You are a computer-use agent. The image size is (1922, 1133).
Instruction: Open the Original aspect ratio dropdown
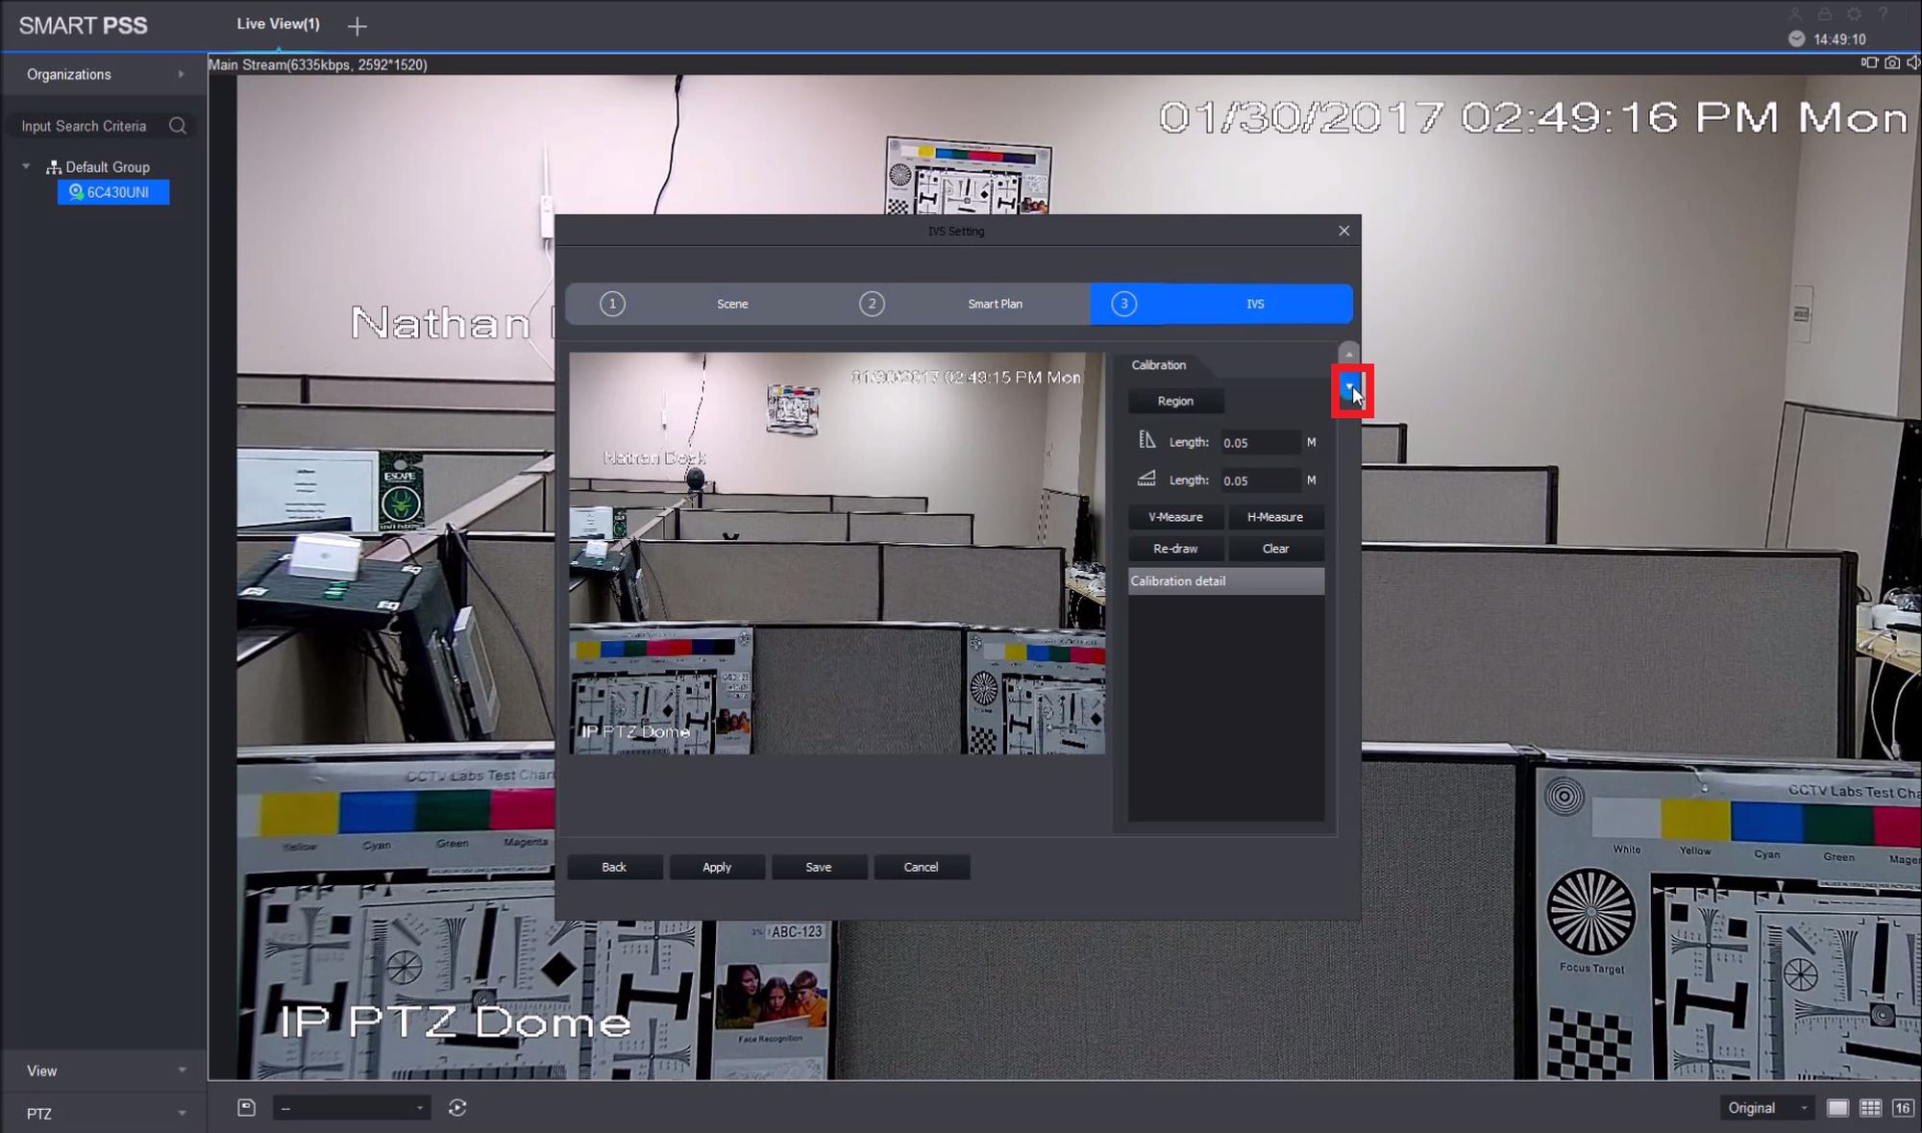click(1768, 1108)
